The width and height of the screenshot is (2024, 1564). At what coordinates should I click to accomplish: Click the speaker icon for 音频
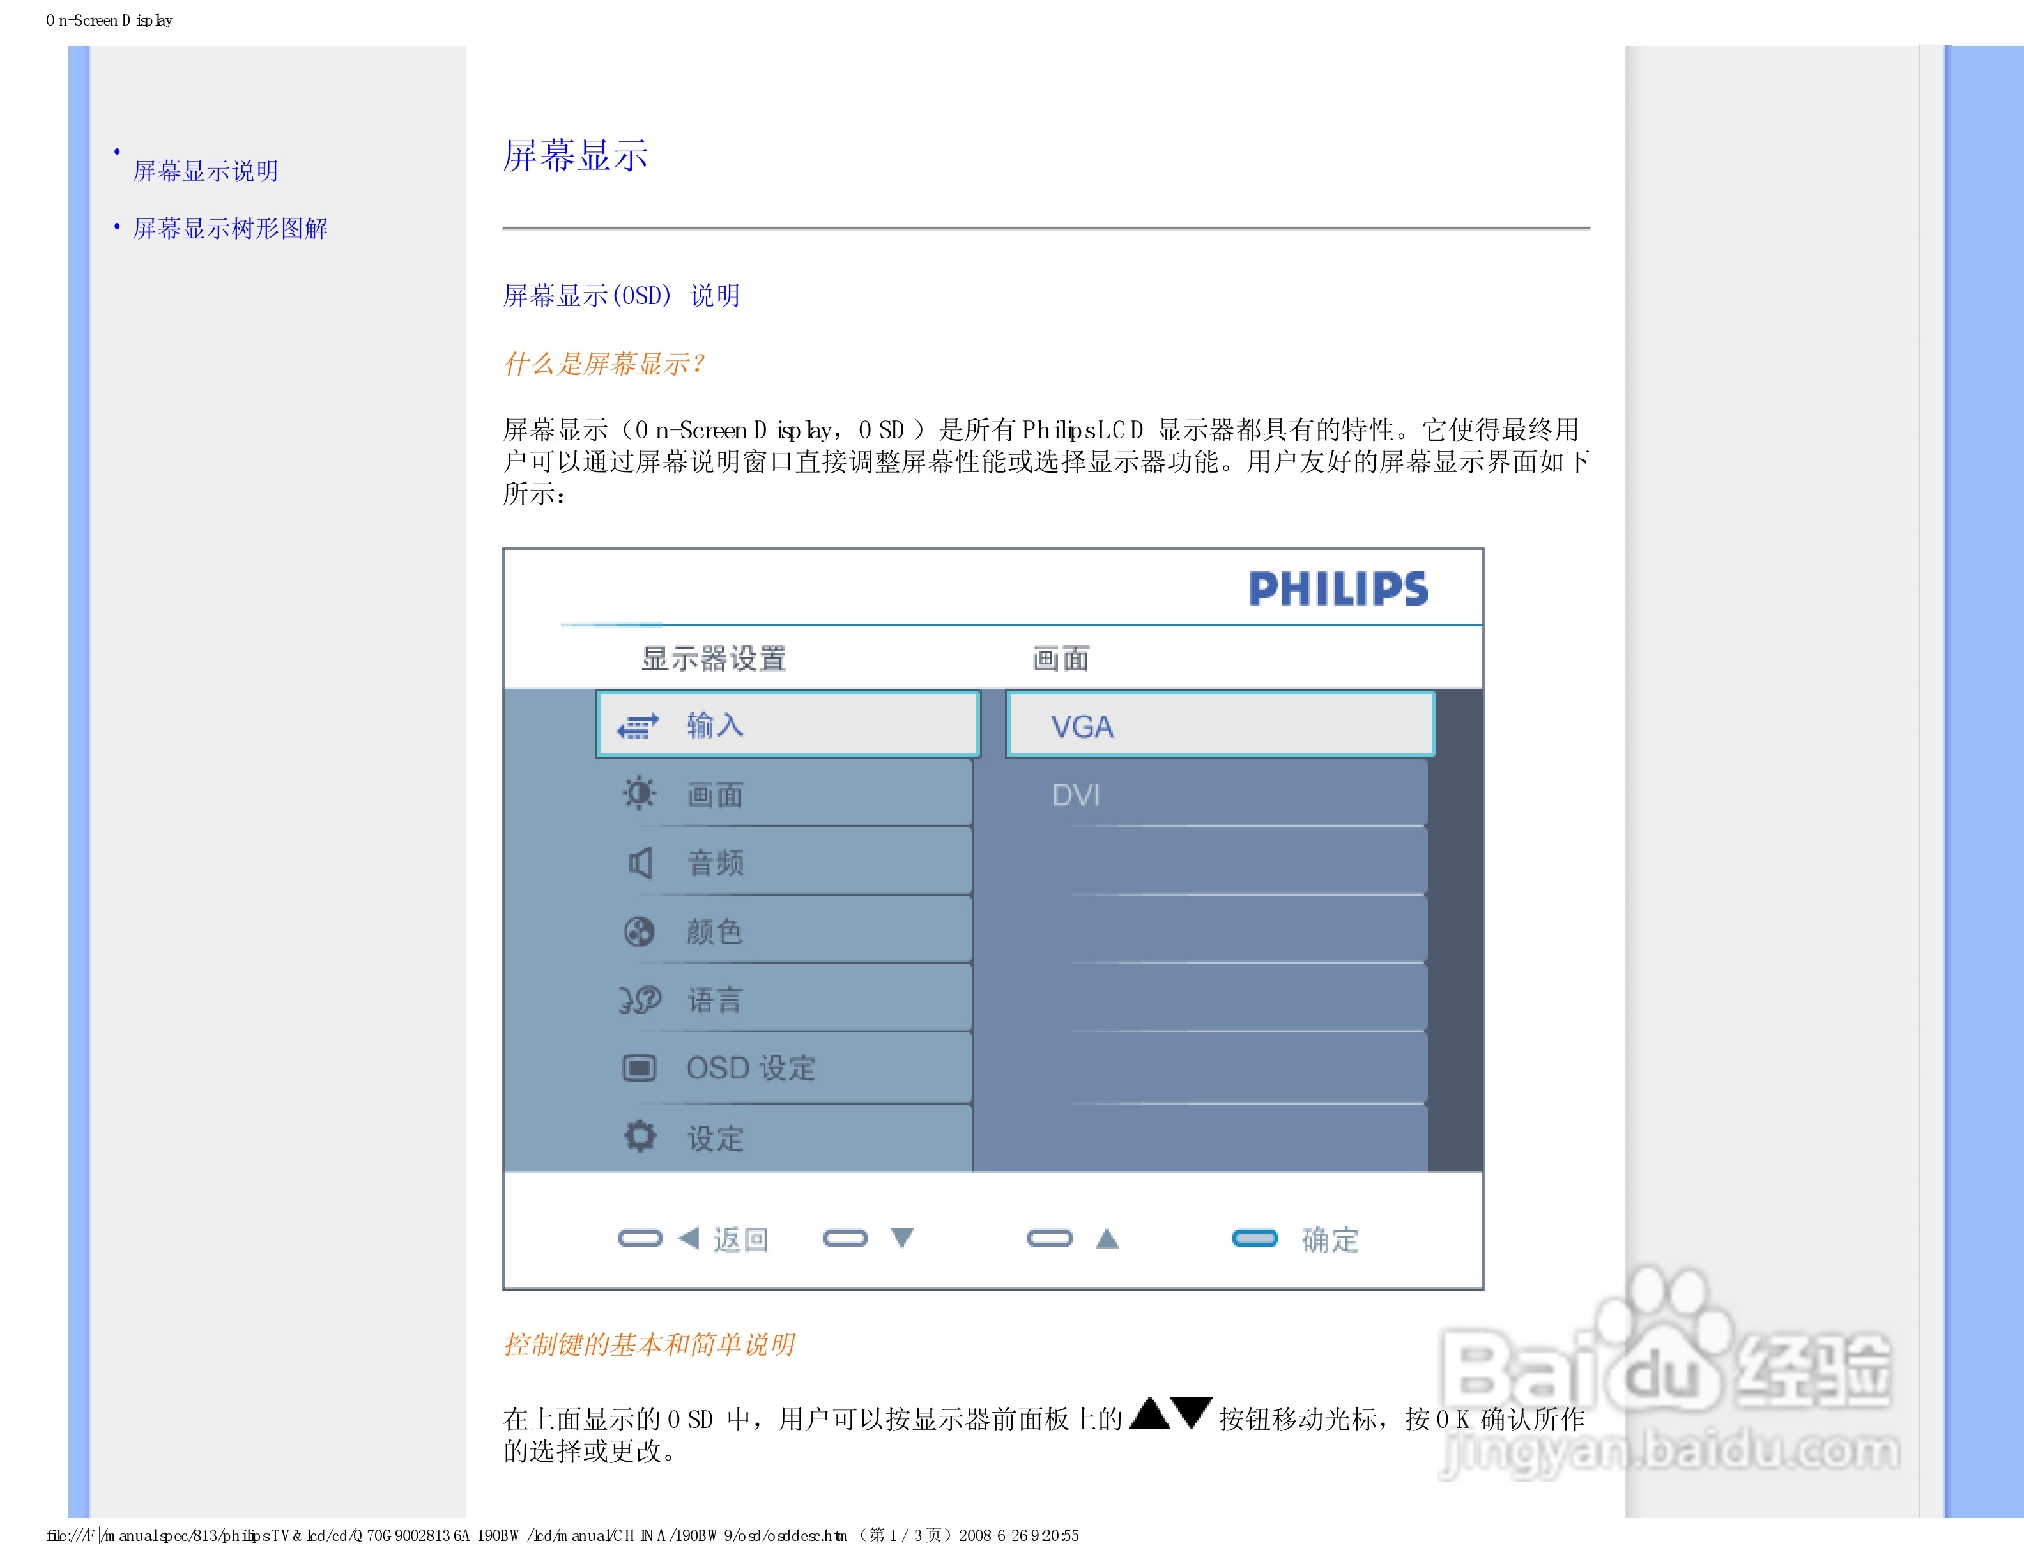pos(640,862)
